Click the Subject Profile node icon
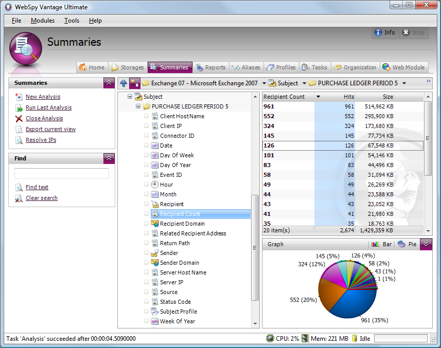The image size is (441, 348). (155, 312)
